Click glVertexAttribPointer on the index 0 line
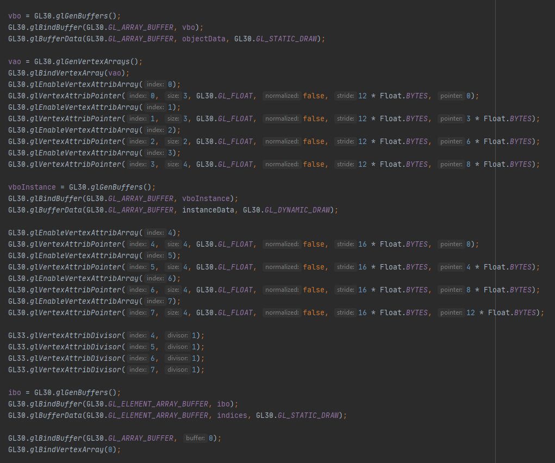Viewport: 555px width, 463px height. (x=76, y=96)
